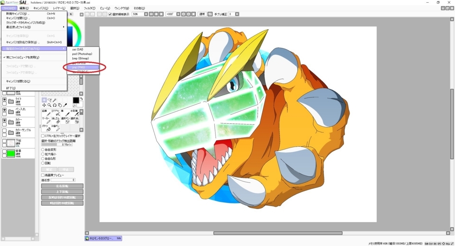Choose the バケツ bucket fill tool
Viewport: 455px width, 246px height.
(x=46, y=128)
